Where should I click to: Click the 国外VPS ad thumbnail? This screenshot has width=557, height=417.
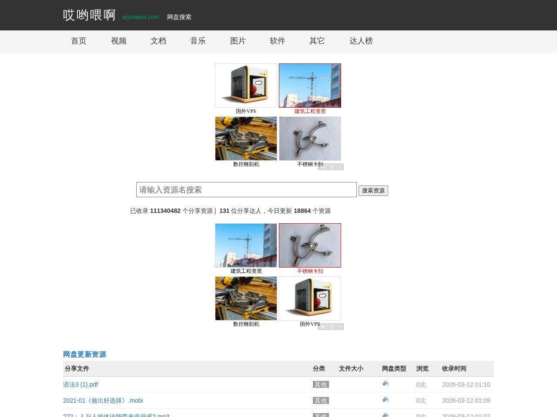246,85
